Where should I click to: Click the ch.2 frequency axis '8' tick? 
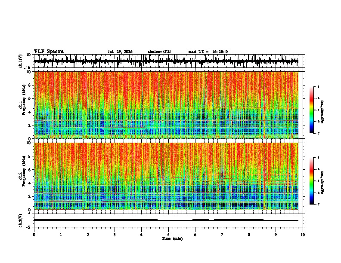30,156
